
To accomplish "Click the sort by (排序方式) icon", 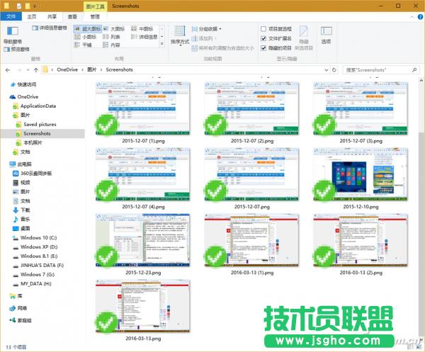I will 179,34.
